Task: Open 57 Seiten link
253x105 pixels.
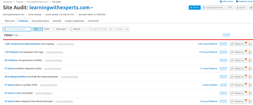Action: coord(9,68)
